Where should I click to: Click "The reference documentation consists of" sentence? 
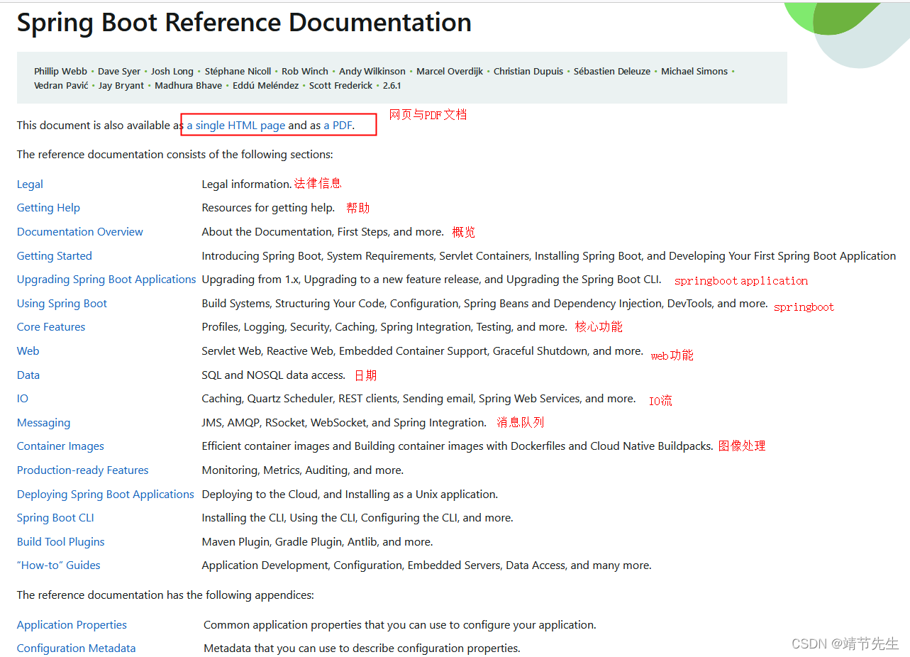[x=174, y=155]
